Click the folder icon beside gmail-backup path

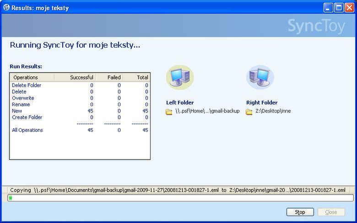[x=169, y=112]
